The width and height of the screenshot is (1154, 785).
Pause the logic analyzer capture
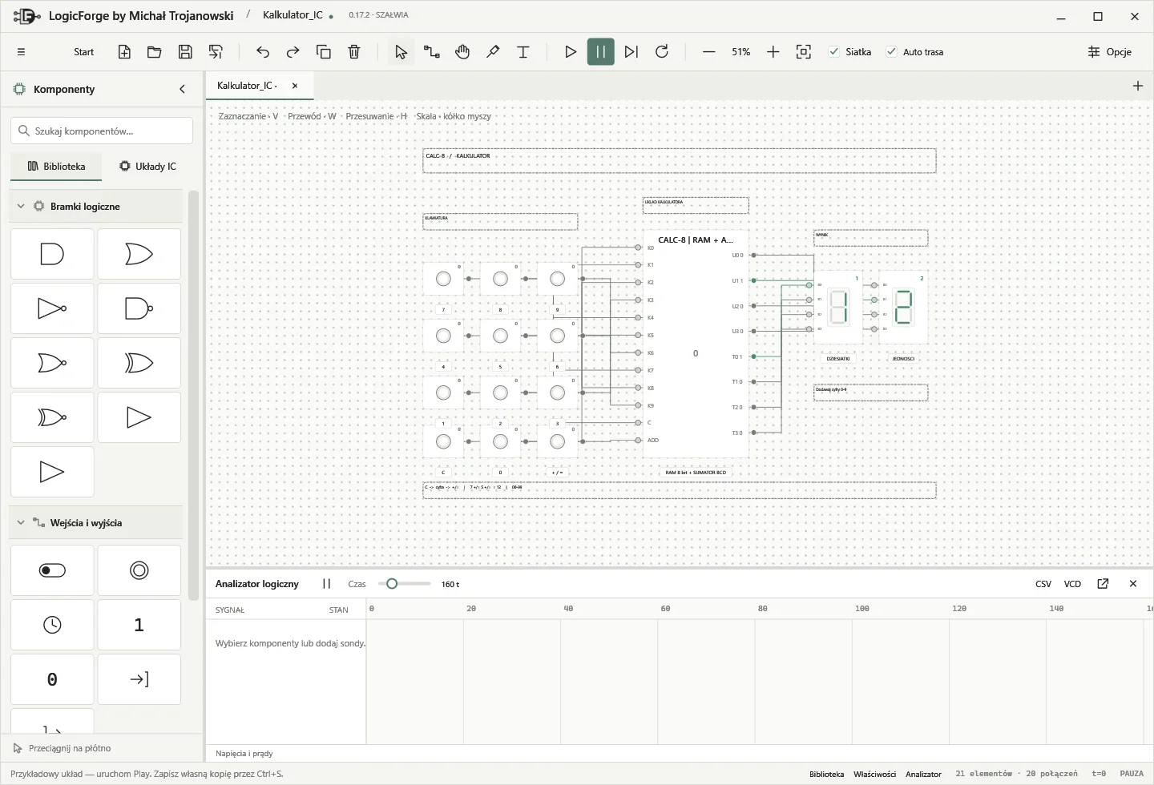coord(326,584)
